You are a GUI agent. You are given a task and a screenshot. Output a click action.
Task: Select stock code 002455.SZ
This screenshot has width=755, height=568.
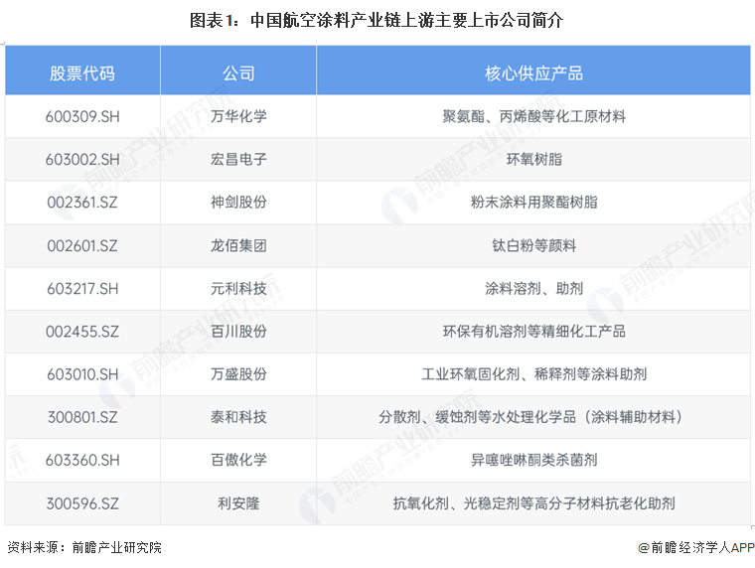82,332
